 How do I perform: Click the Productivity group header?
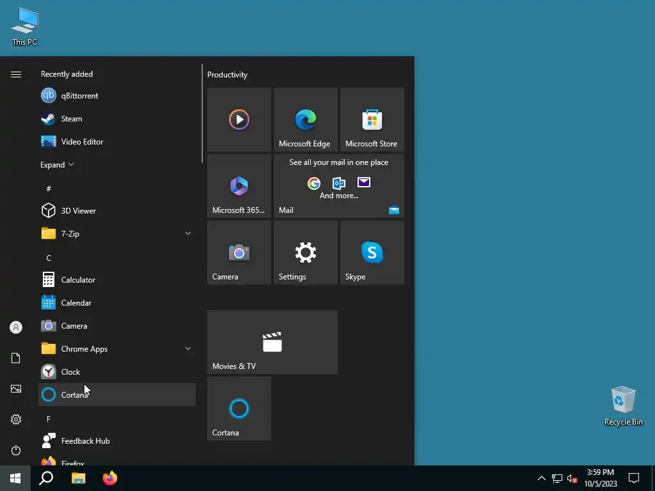(227, 75)
